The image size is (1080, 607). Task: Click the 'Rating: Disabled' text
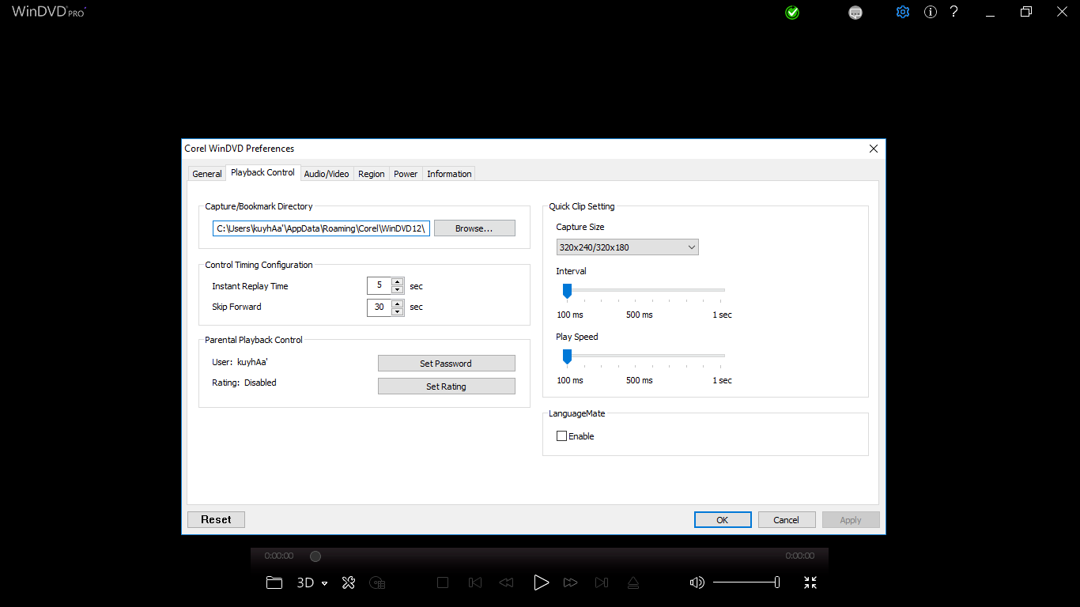click(x=244, y=383)
